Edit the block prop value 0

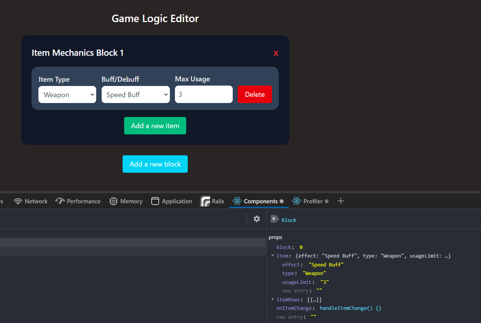click(301, 247)
